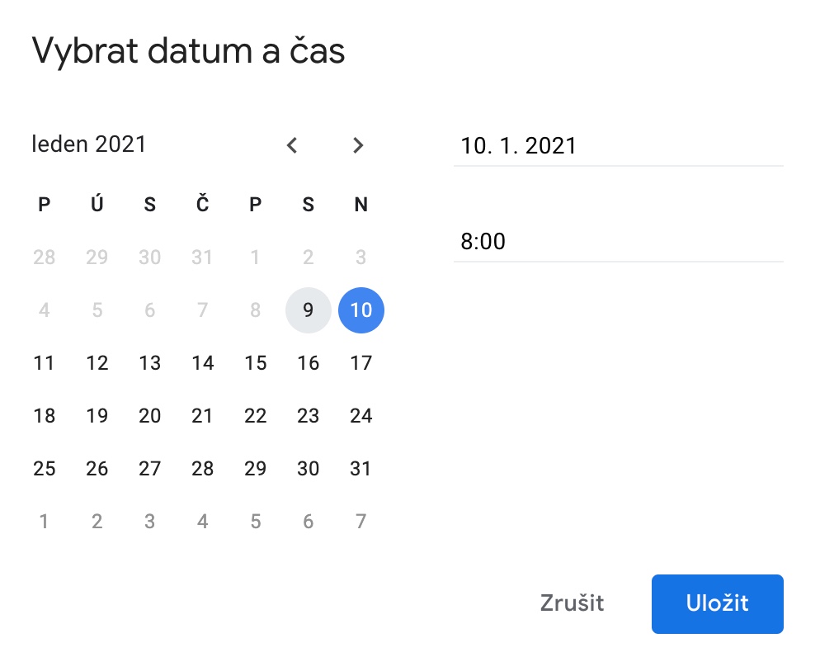The height and width of the screenshot is (657, 820).
Task: Select next month's day 4
Action: coord(203,522)
